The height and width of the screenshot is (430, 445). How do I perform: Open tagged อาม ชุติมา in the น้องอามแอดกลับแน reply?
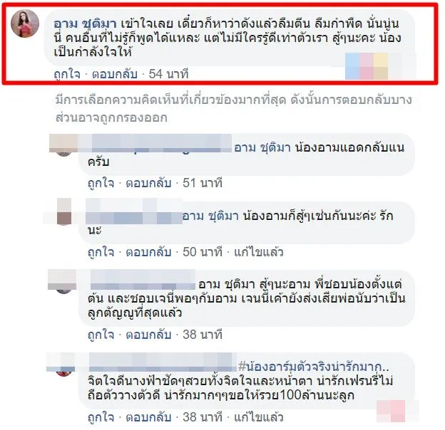[x=262, y=147]
